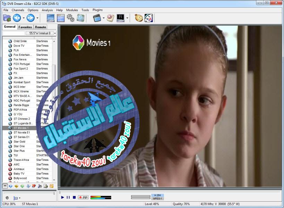
Task: Open the Options menu
Action: 33,10
